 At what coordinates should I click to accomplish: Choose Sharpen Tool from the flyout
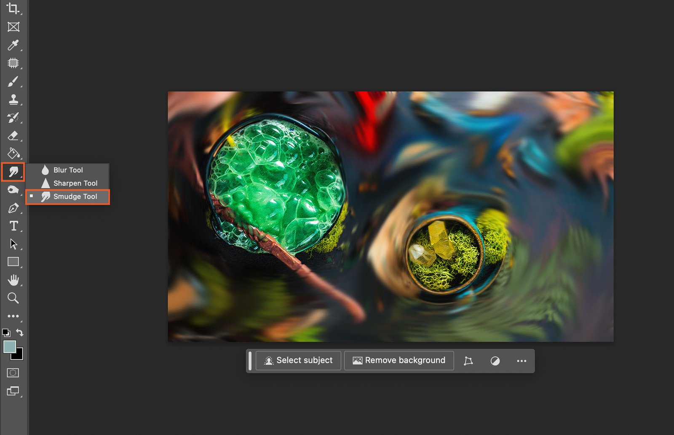click(x=75, y=183)
